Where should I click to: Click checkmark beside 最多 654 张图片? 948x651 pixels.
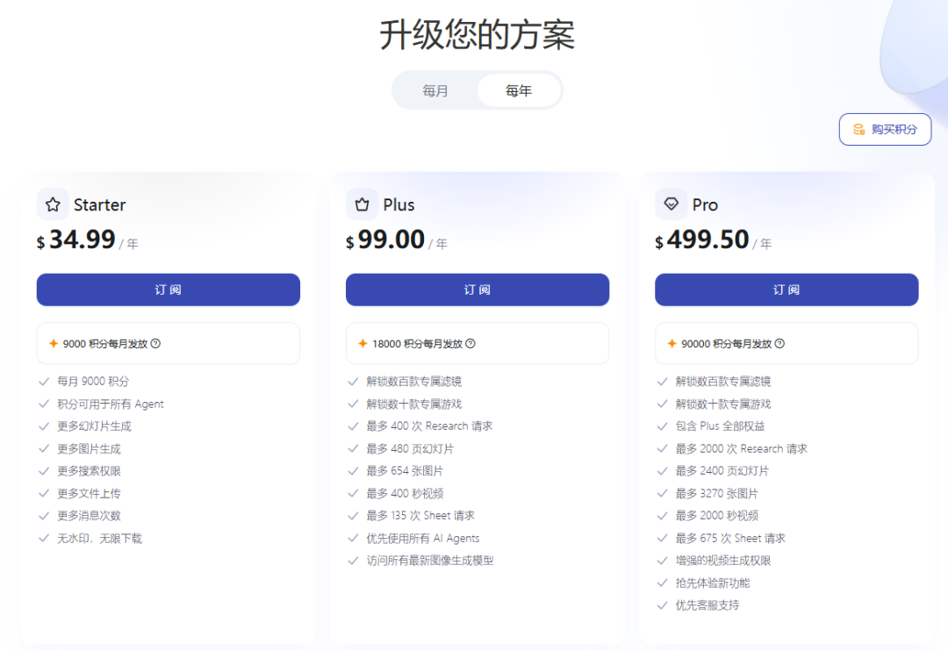coord(353,471)
